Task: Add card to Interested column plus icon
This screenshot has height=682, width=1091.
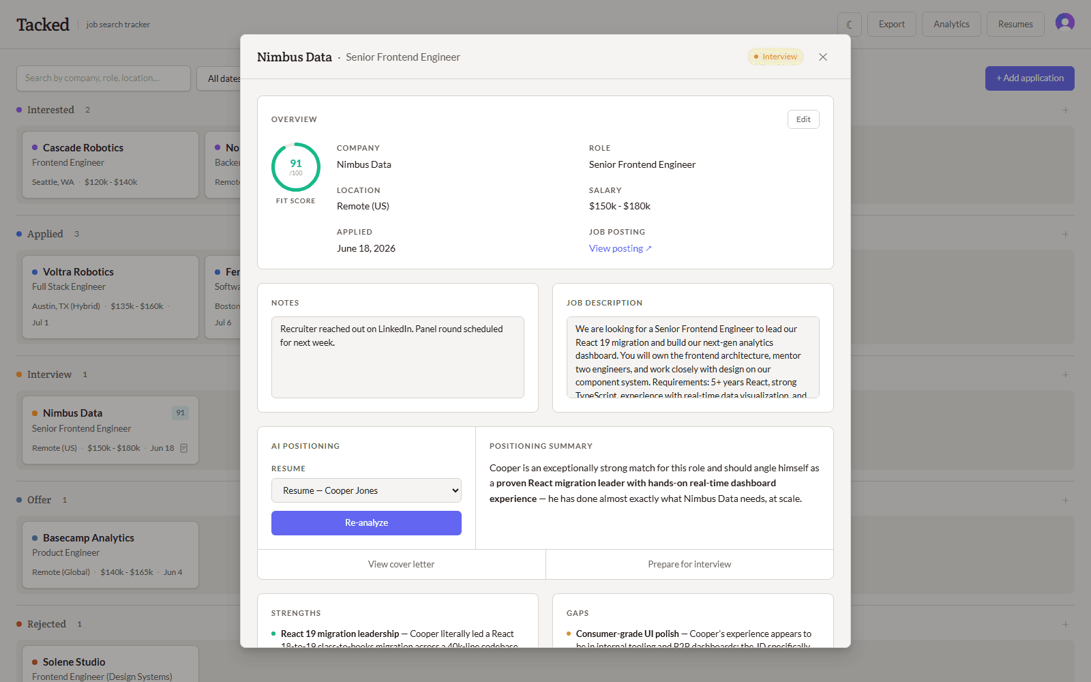Action: [x=1065, y=110]
